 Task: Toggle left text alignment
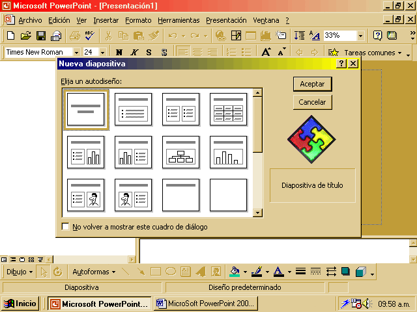(x=182, y=52)
